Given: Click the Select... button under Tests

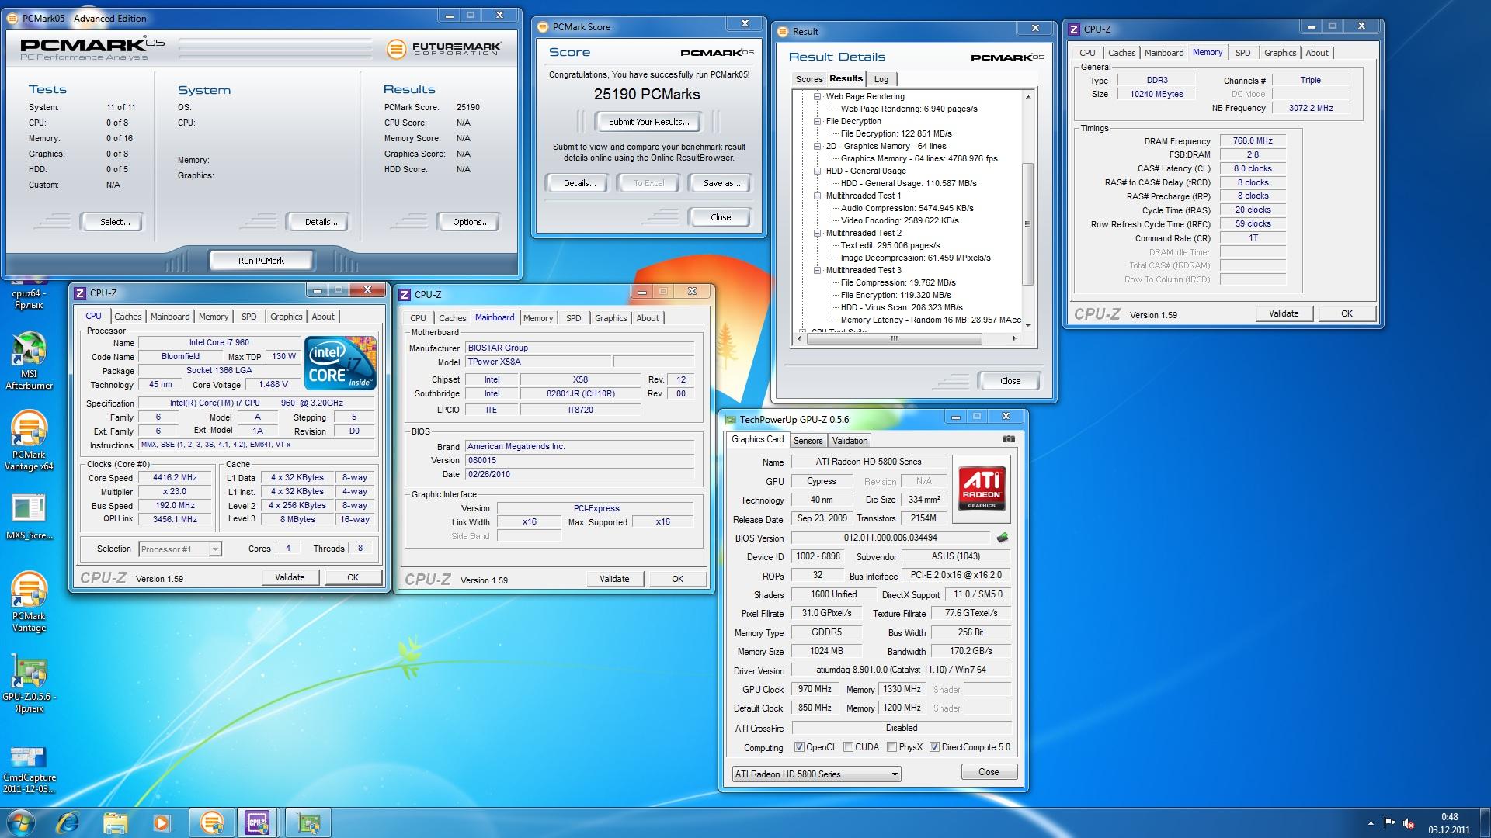Looking at the screenshot, I should [x=115, y=222].
